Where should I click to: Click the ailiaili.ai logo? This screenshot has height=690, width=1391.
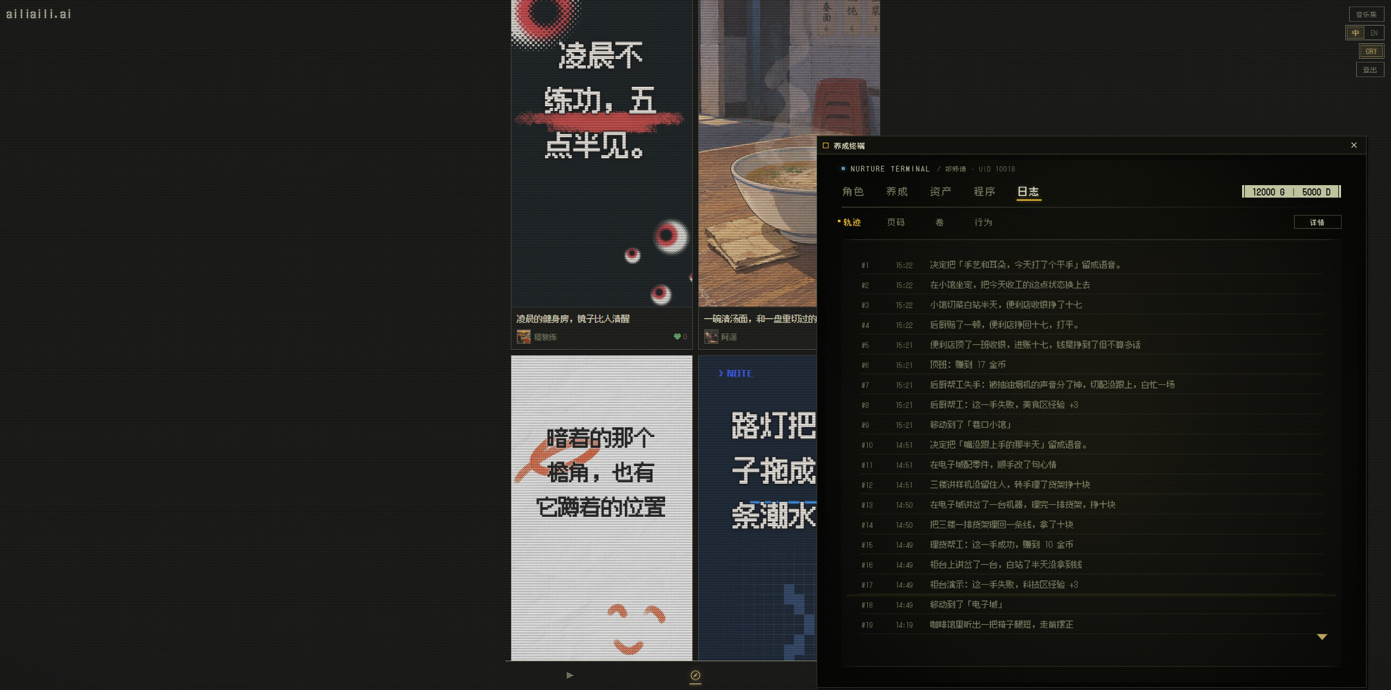coord(39,14)
